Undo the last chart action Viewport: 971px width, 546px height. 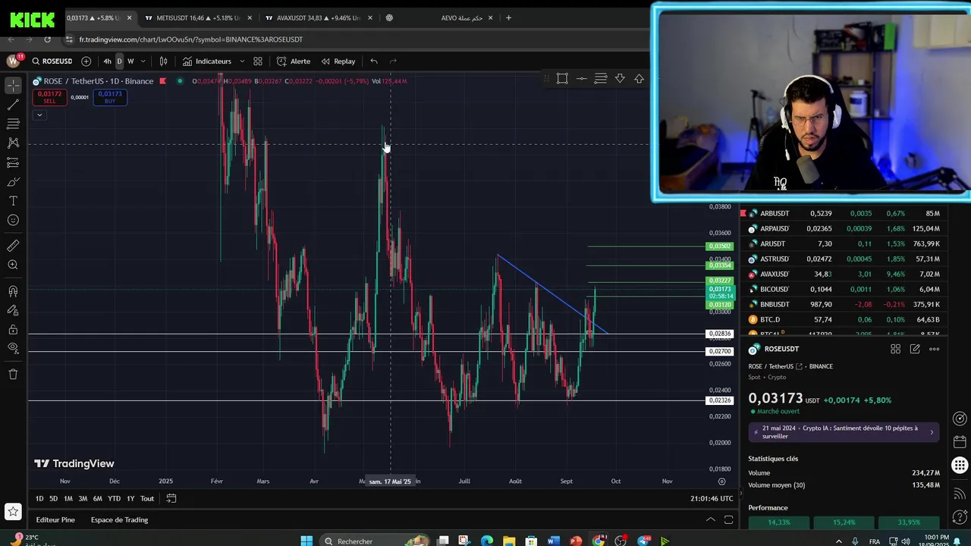click(374, 61)
